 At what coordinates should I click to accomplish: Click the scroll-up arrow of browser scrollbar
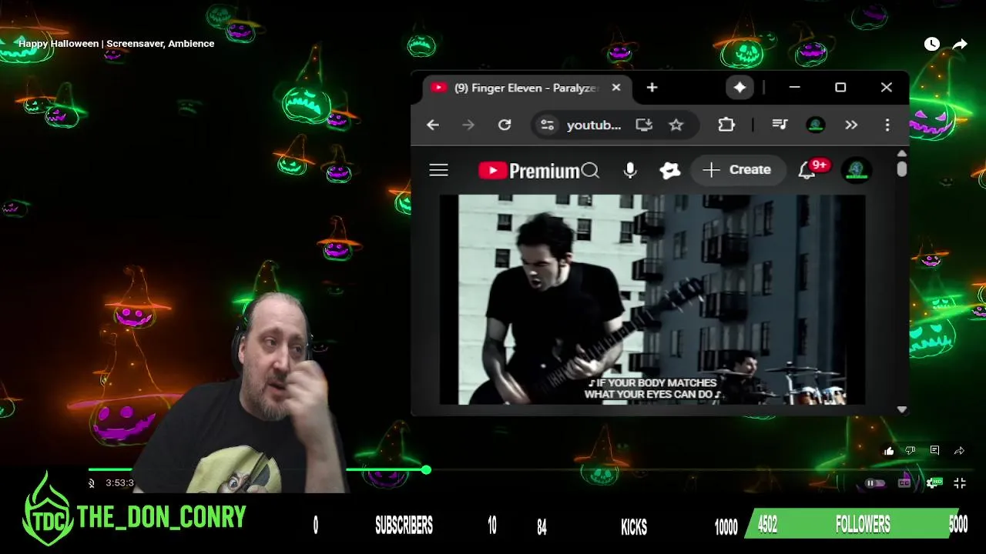point(901,153)
